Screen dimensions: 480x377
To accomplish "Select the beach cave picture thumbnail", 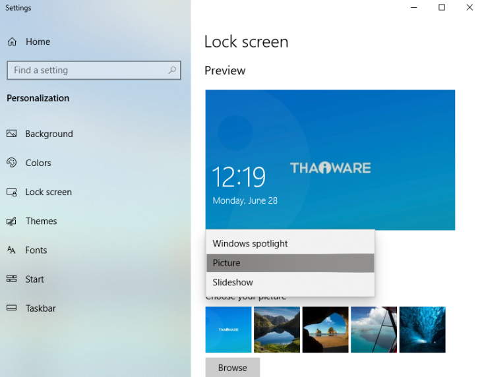I will 326,330.
